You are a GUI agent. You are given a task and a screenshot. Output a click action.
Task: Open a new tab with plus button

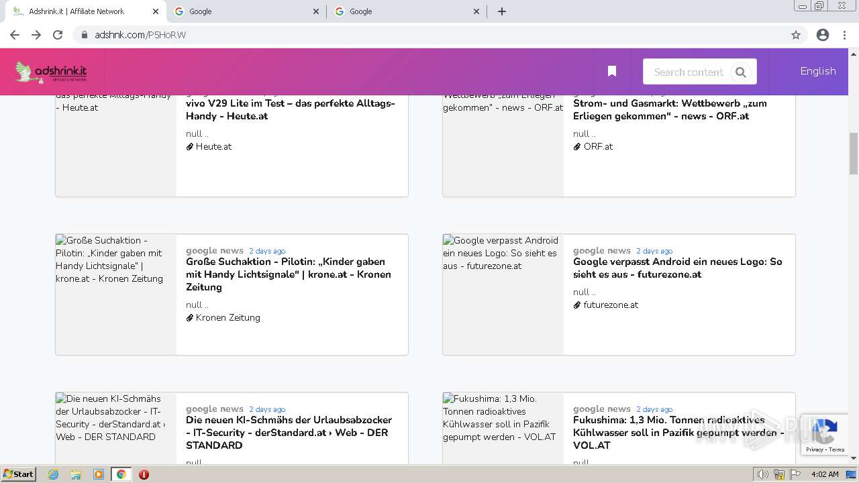502,11
